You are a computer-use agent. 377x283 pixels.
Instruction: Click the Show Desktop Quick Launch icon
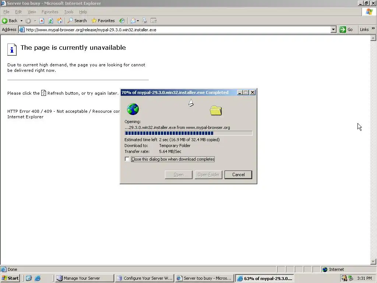[29, 278]
